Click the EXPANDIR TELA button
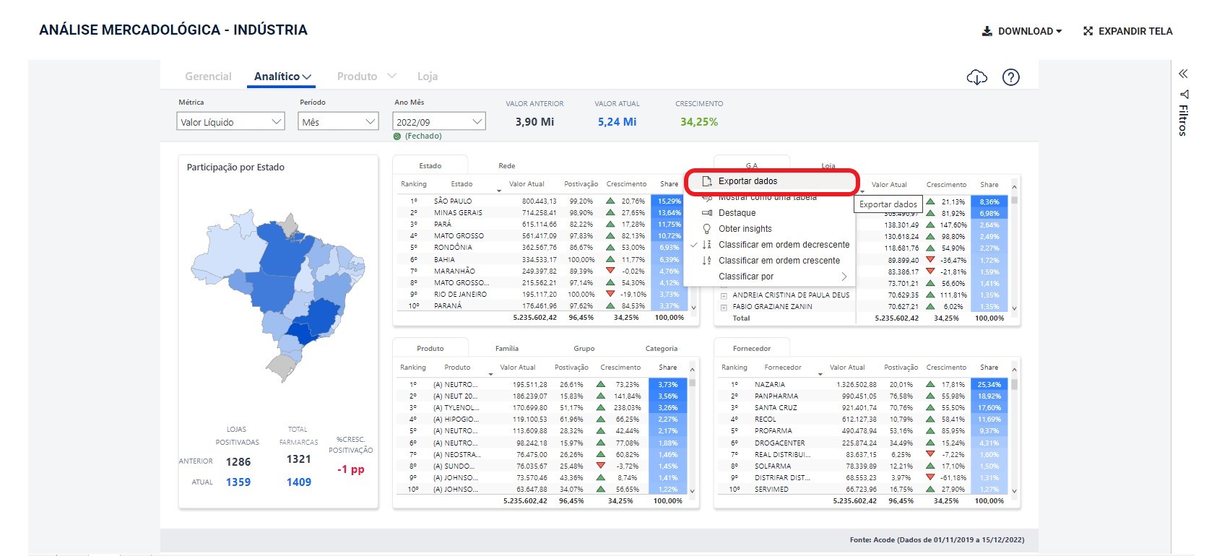The width and height of the screenshot is (1209, 556). pyautogui.click(x=1127, y=31)
